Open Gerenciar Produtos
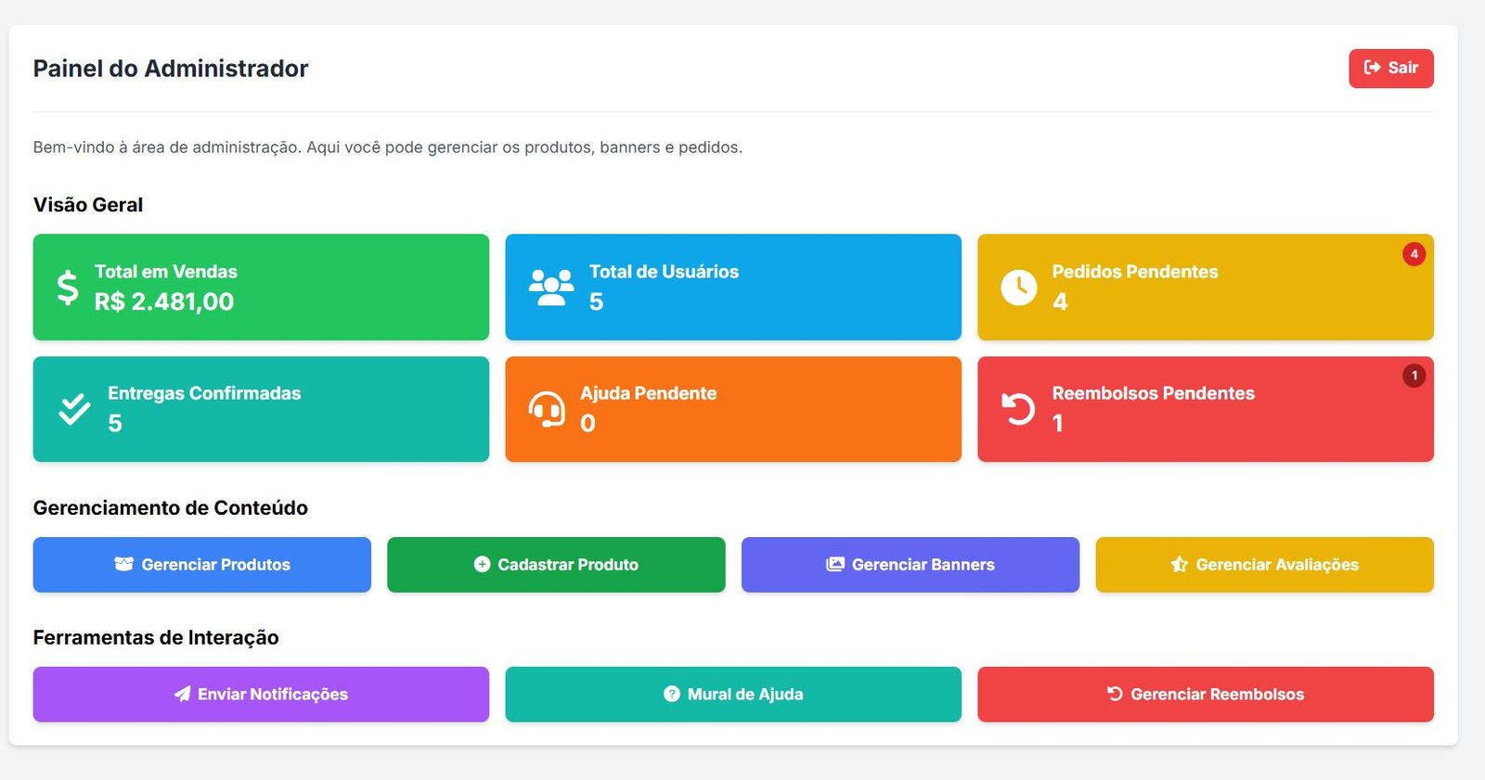Viewport: 1485px width, 780px height. 202,565
